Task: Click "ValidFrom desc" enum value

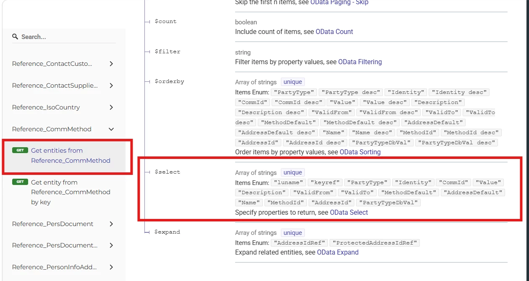Action: click(x=389, y=112)
